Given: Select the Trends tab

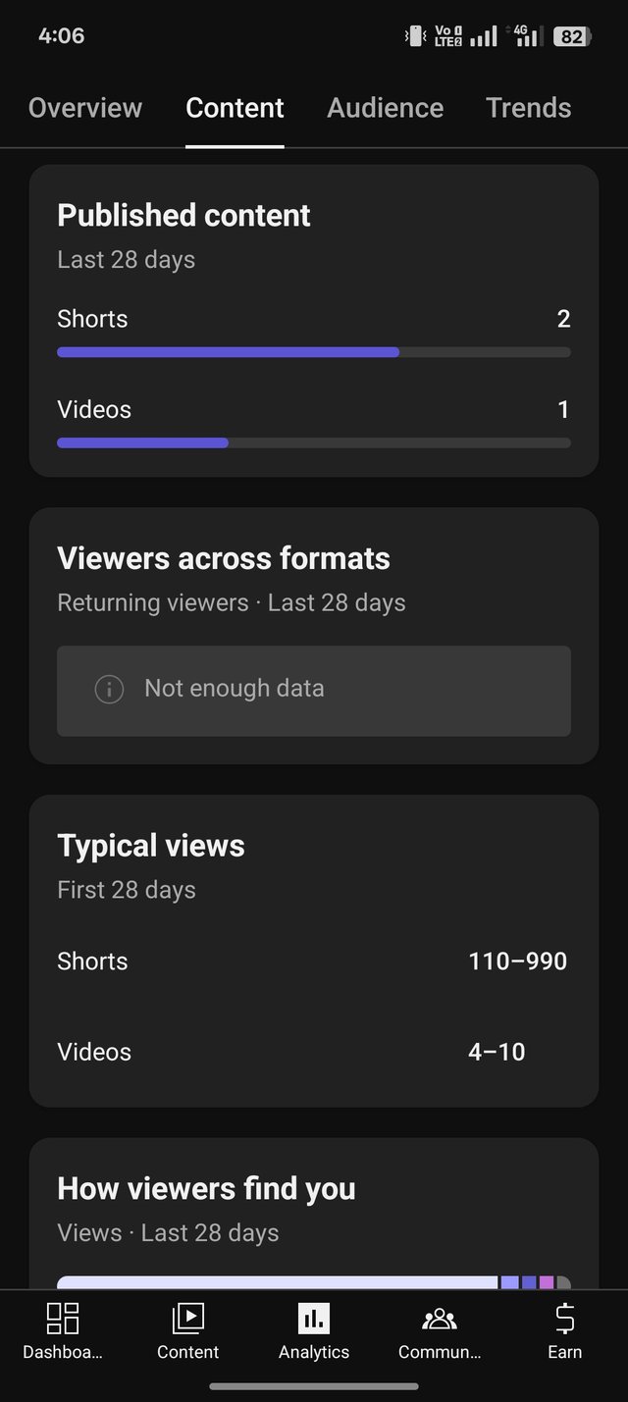Looking at the screenshot, I should pyautogui.click(x=529, y=108).
